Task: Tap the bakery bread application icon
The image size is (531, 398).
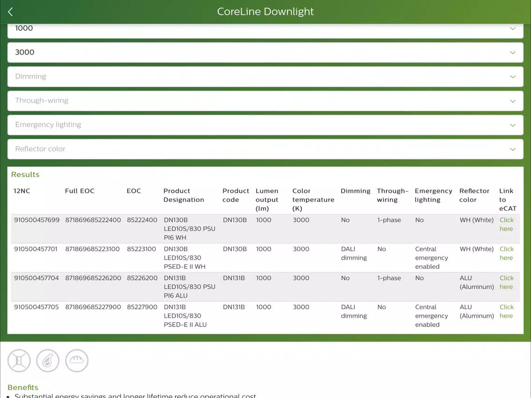Action: click(77, 361)
